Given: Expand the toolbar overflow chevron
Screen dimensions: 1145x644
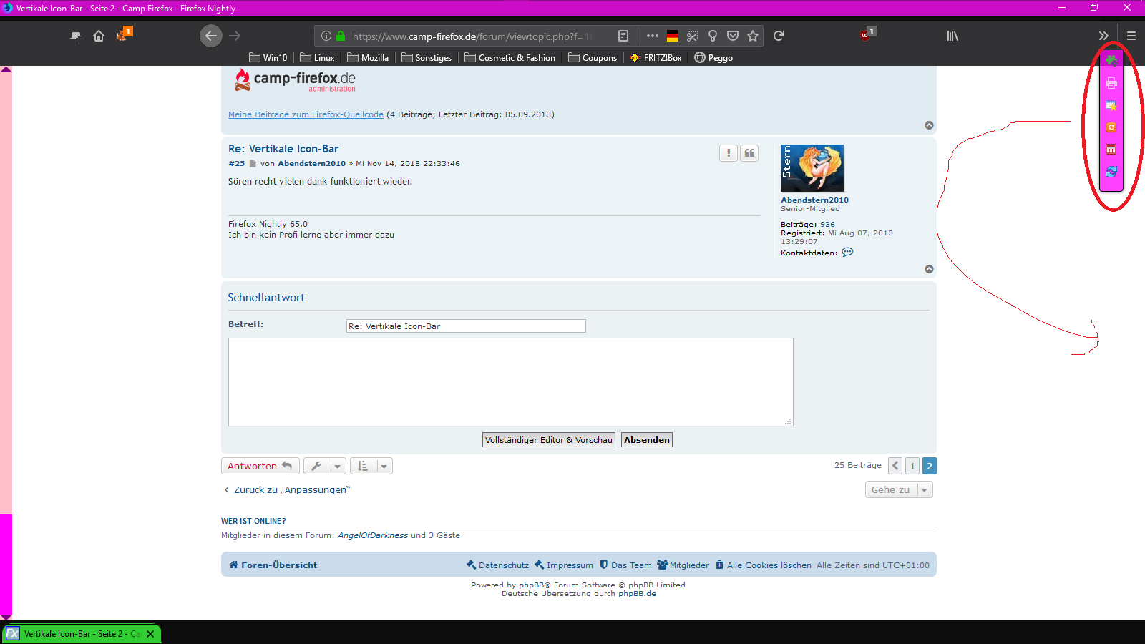Looking at the screenshot, I should pos(1103,36).
